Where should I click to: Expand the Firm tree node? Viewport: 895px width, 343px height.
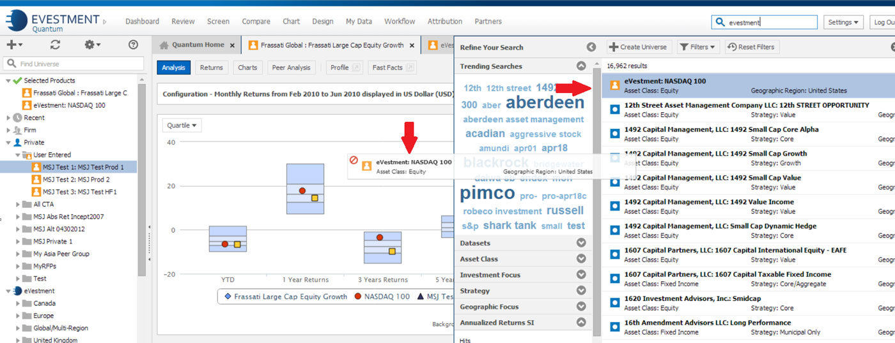(x=8, y=130)
